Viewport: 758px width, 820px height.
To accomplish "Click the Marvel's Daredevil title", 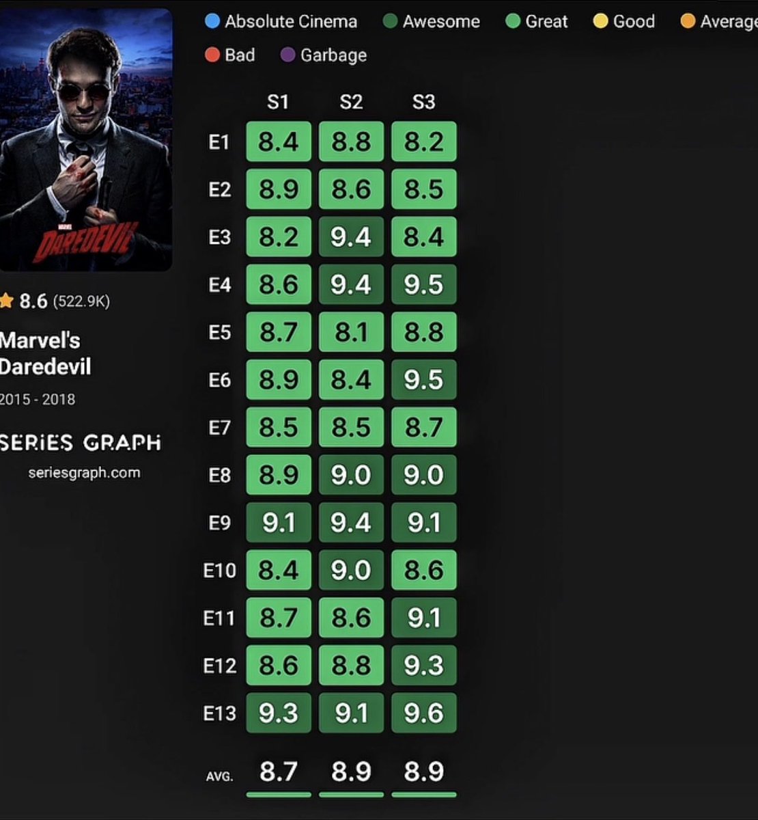I will [x=45, y=353].
